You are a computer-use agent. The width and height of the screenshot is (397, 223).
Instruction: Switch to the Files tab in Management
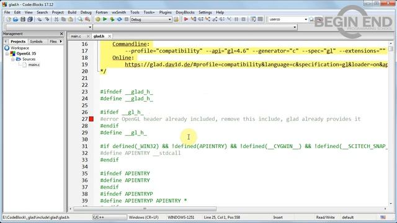[53, 42]
